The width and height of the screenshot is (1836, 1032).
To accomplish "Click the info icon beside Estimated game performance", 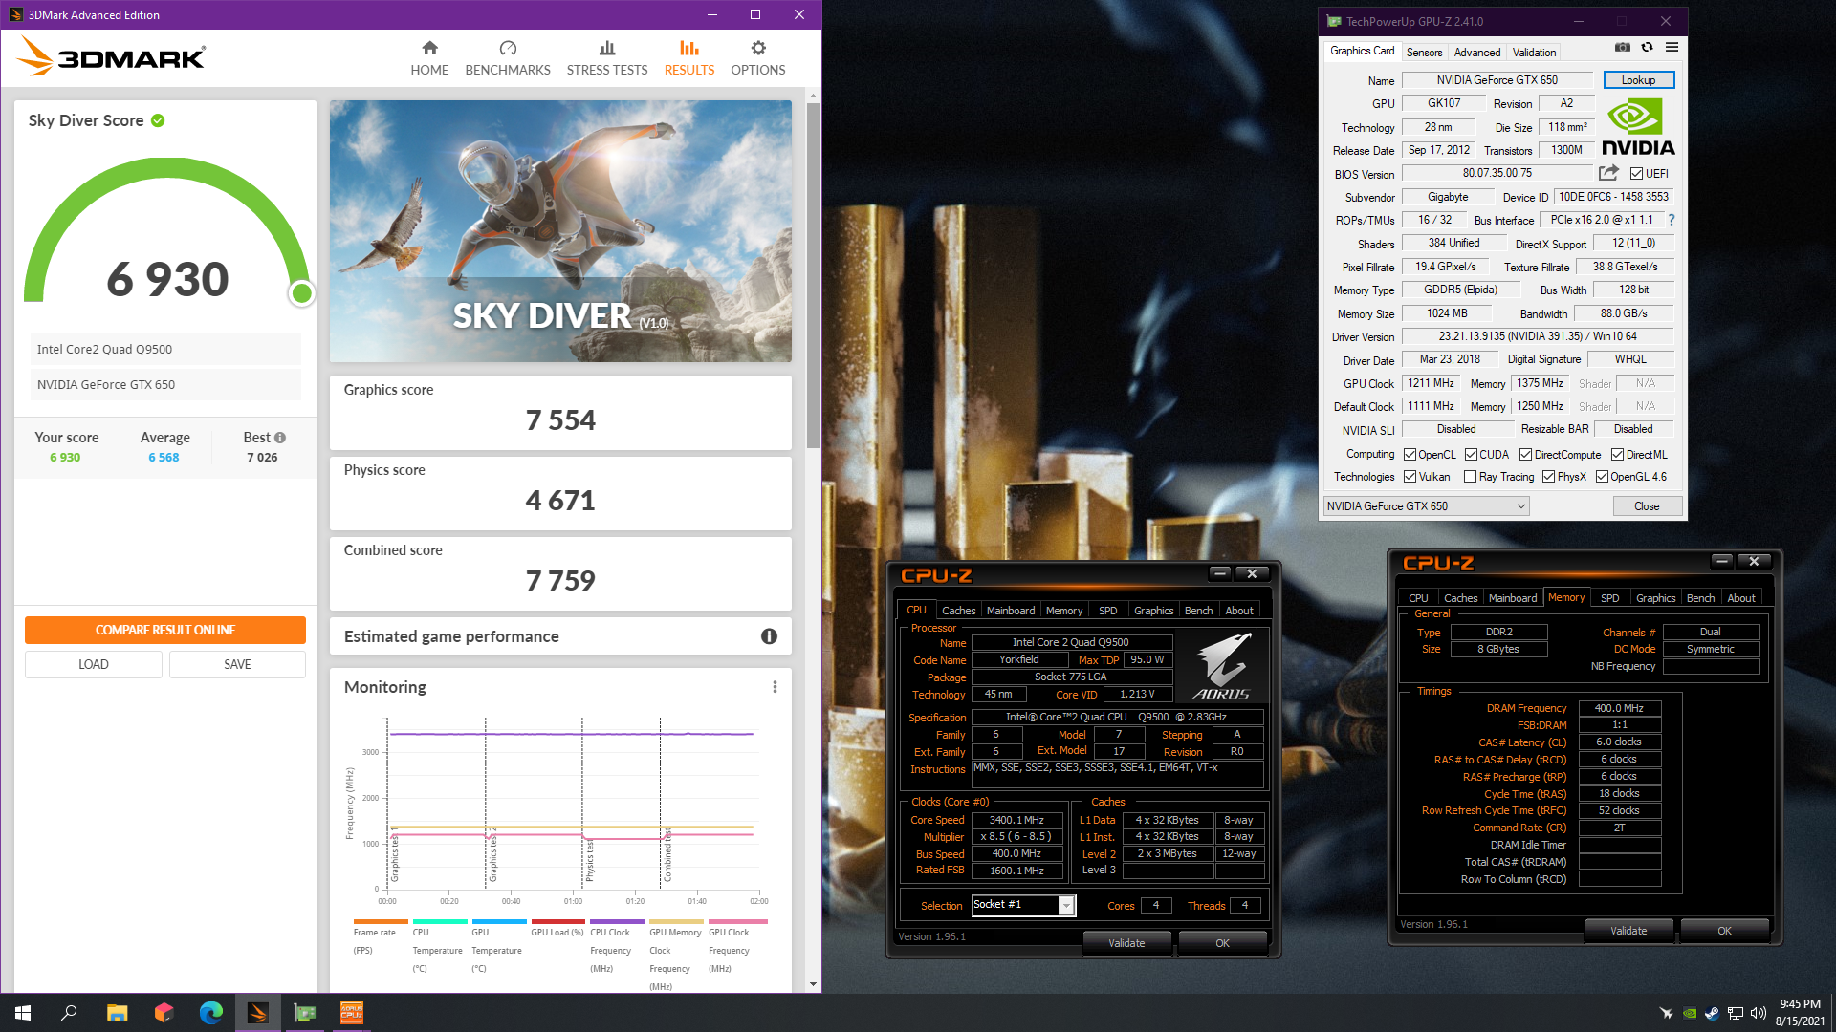I will pos(769,636).
